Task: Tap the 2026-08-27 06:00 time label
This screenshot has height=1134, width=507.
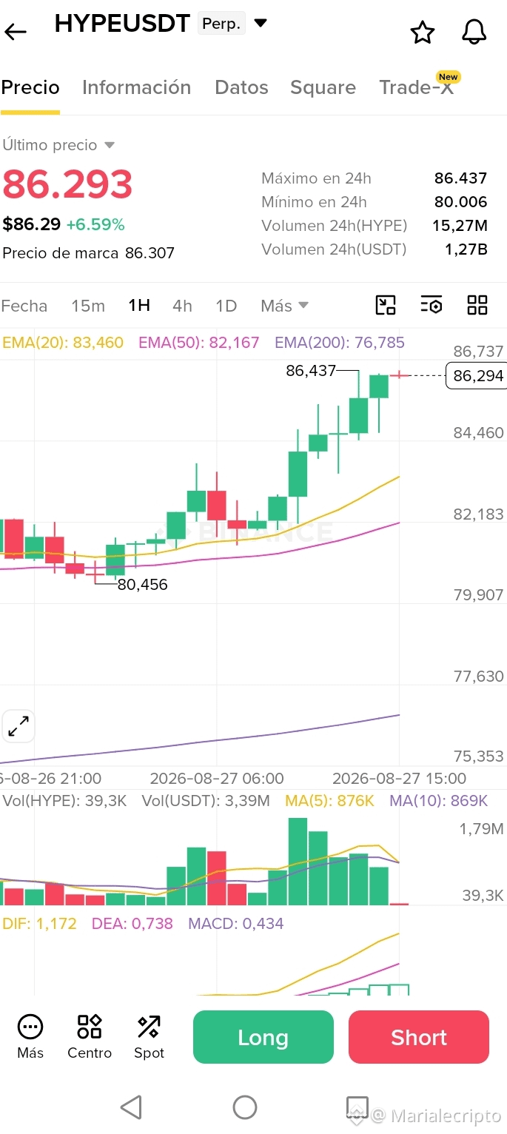Action: [217, 779]
